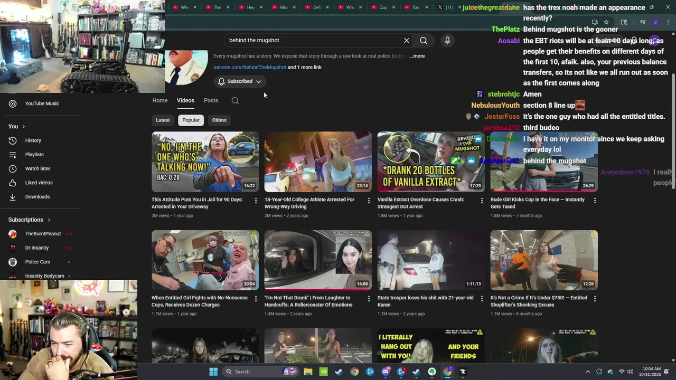Screen dimensions: 676x380
Task: Expand the You section
Action: 17,127
